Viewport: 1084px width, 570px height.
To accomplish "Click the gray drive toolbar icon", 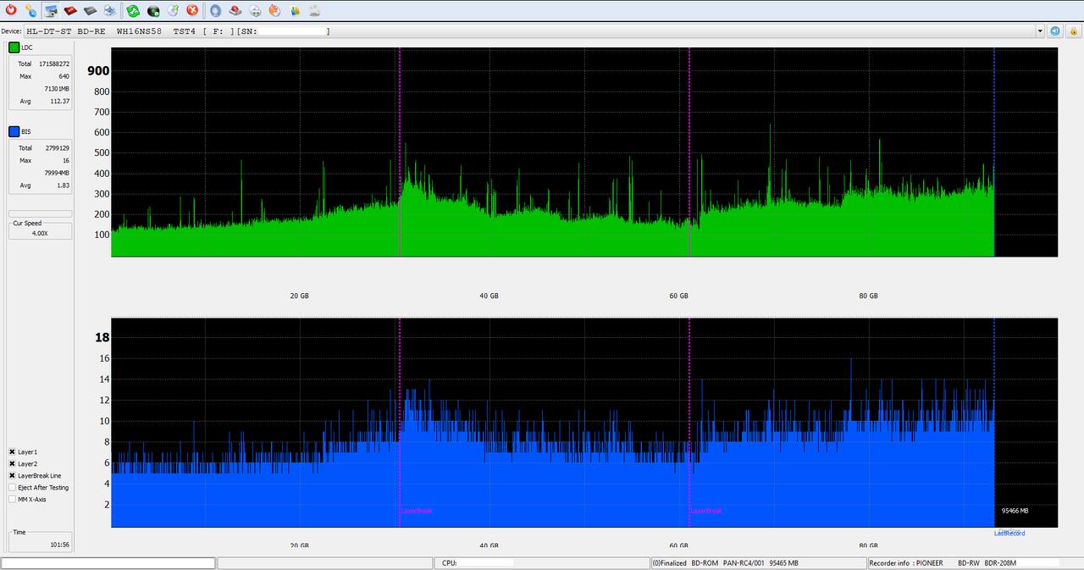I will [x=90, y=10].
